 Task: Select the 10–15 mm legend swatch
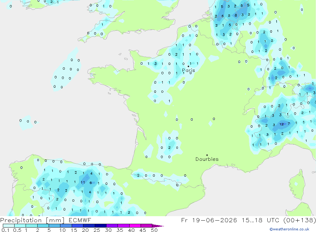pyautogui.click(x=66, y=226)
